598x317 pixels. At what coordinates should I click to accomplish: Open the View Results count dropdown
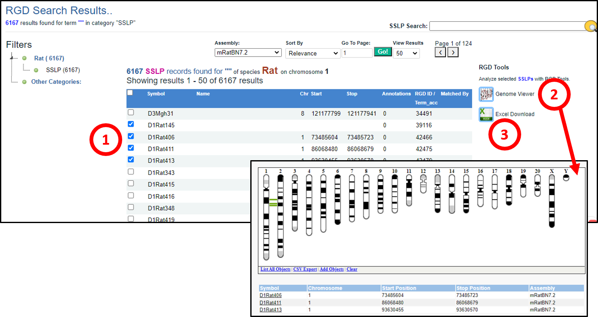(406, 53)
